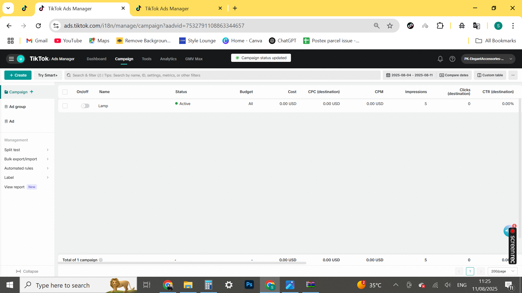This screenshot has height=293, width=522.
Task: Click the Search & filter input field
Action: point(222,75)
